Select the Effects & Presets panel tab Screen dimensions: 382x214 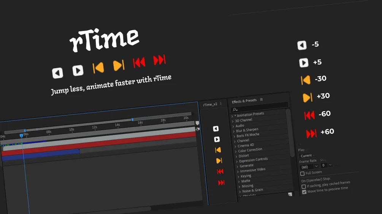[x=244, y=101]
